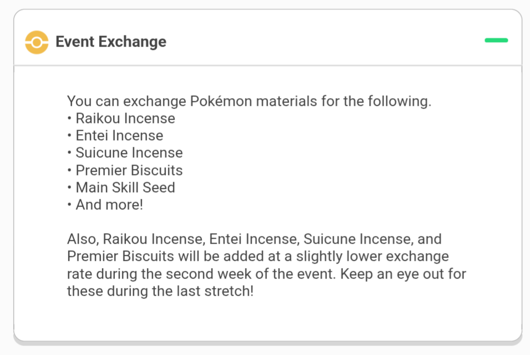Click the orange Poké Ball icon
The image size is (530, 355).
click(37, 42)
